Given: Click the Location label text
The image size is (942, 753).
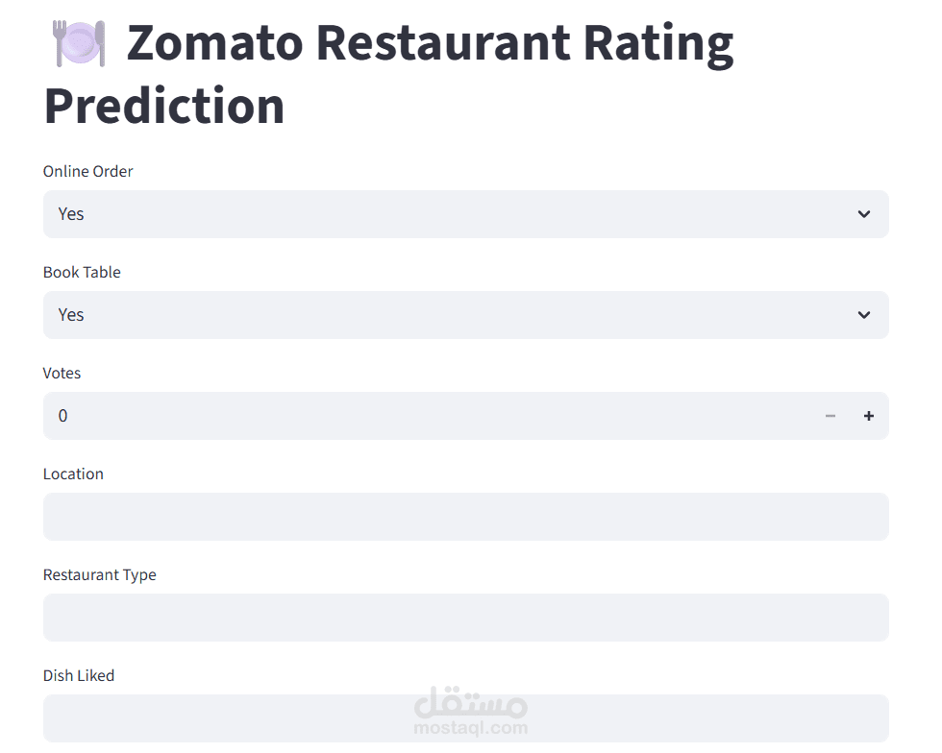Looking at the screenshot, I should point(73,474).
